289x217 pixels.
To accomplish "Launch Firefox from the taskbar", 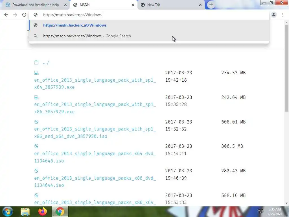I will point(43,212).
